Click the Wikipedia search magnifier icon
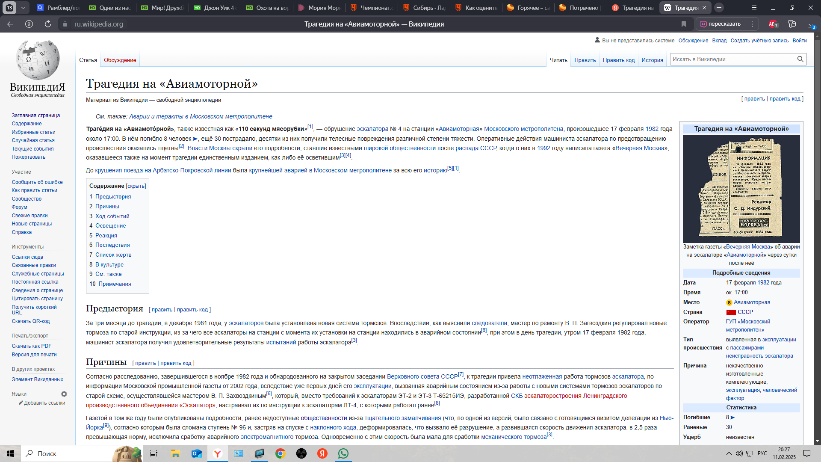Image resolution: width=821 pixels, height=462 pixels. point(800,59)
